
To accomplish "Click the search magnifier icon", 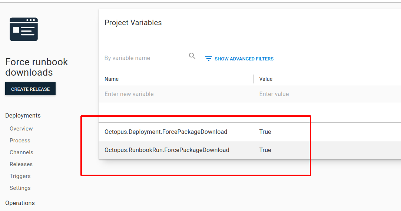I will coord(192,56).
